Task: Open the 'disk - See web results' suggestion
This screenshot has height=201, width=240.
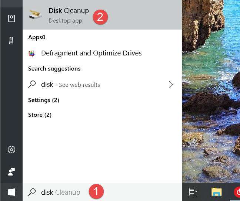Action: pos(102,85)
